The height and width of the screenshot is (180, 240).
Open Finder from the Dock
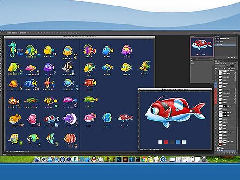[x=37, y=160]
